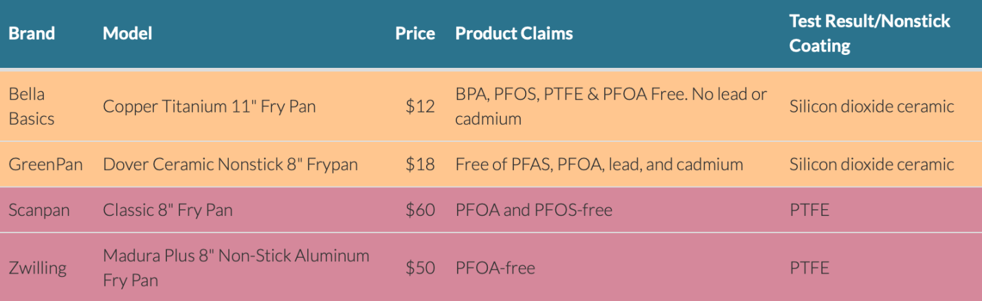Select the GreenPan brand cell
982x301 pixels.
[45, 165]
